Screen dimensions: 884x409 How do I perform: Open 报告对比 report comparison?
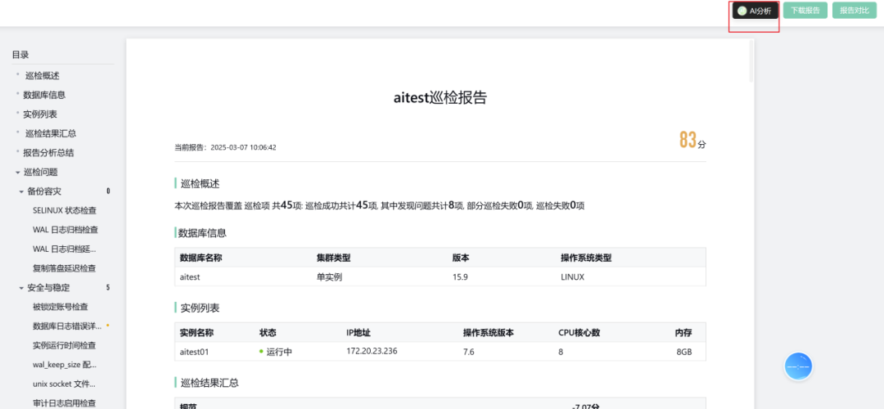point(854,11)
